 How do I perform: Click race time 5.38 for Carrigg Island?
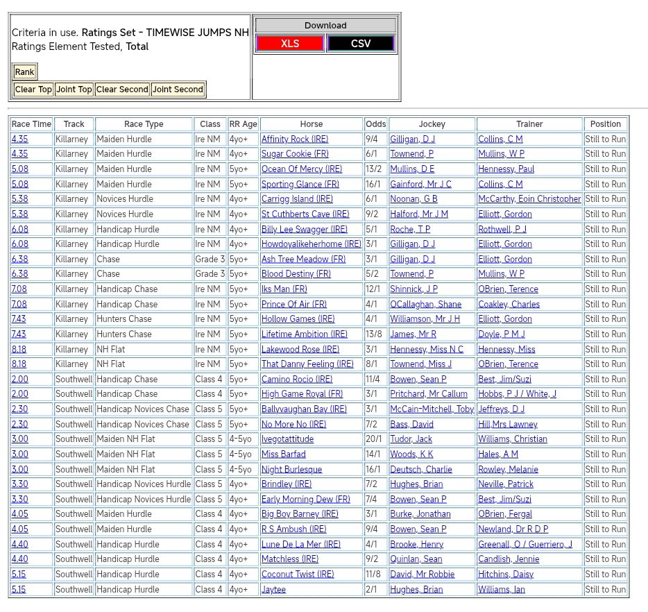coord(20,199)
